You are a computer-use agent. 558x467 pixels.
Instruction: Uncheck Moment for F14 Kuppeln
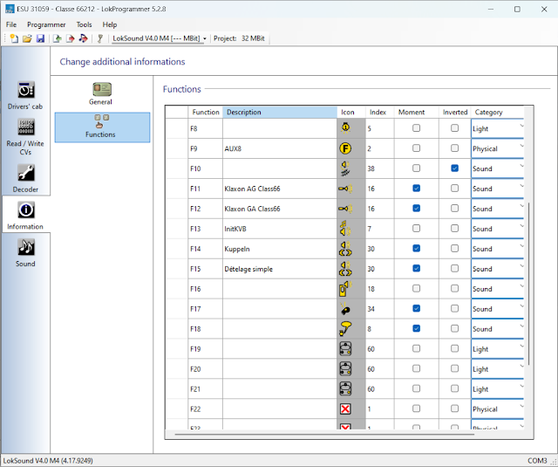point(416,248)
